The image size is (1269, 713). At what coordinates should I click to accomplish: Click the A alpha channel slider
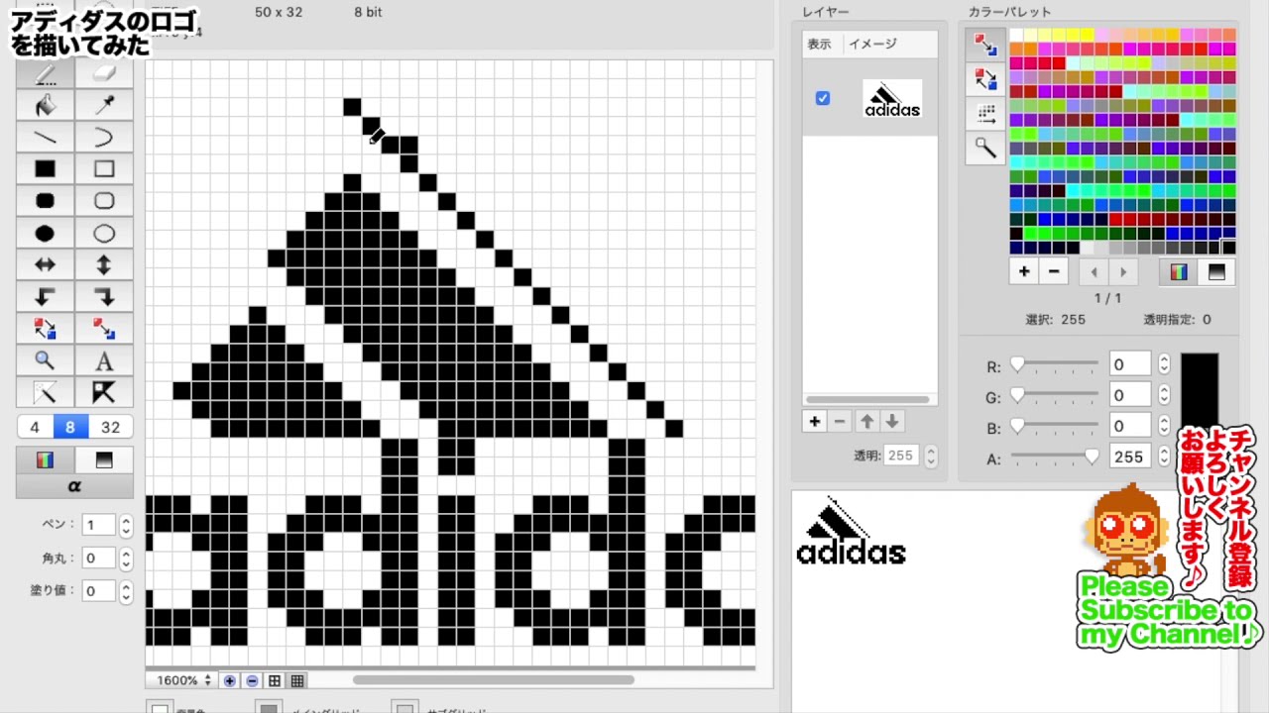[1055, 457]
